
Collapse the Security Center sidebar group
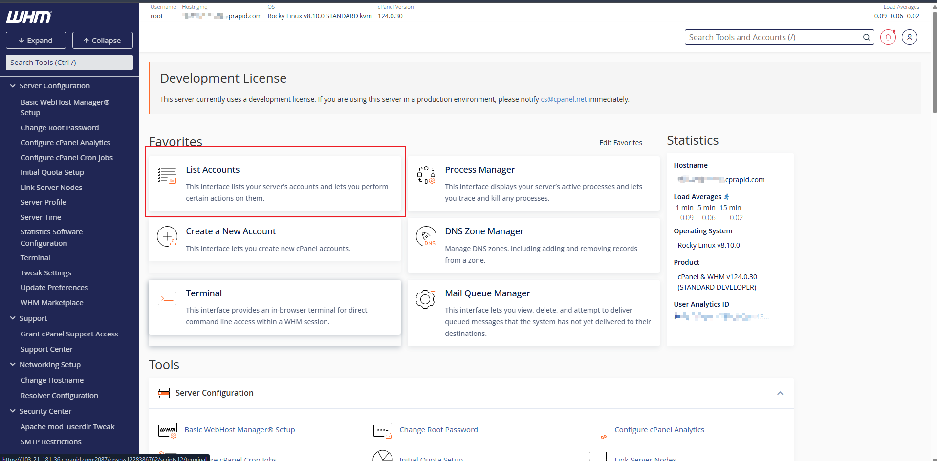[x=13, y=411]
